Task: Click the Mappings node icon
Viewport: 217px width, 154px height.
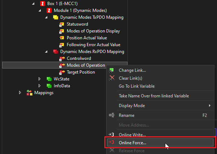Action: [29, 93]
